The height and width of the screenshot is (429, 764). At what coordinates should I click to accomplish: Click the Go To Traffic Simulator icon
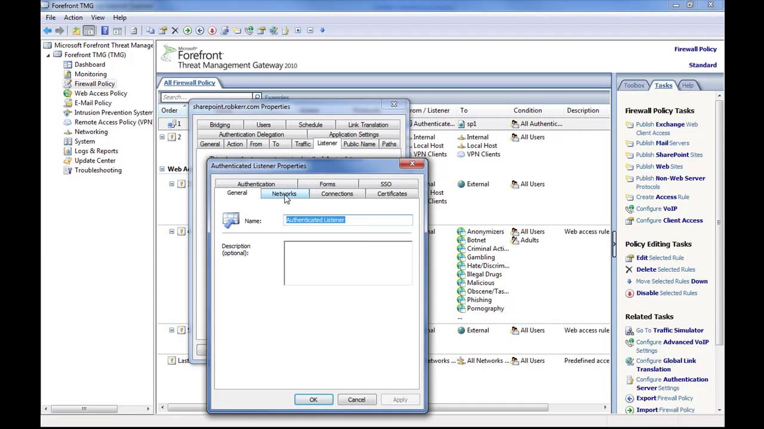[x=630, y=331]
